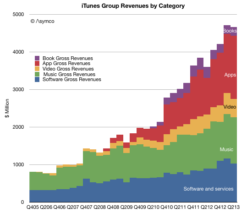
Task: Click the x-axis label 'Q410'
Action: 166,207
